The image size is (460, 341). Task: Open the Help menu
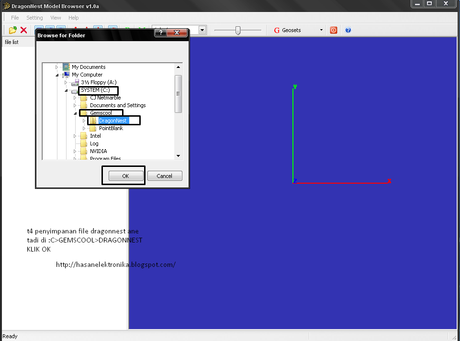pos(73,18)
